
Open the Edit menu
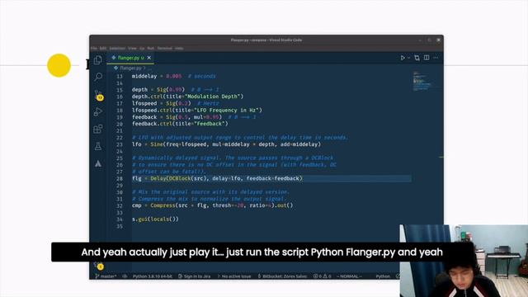coord(103,48)
